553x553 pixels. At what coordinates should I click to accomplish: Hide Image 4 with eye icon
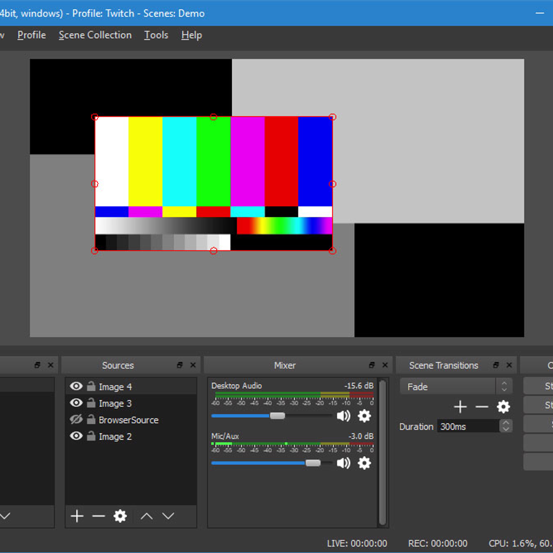(76, 386)
